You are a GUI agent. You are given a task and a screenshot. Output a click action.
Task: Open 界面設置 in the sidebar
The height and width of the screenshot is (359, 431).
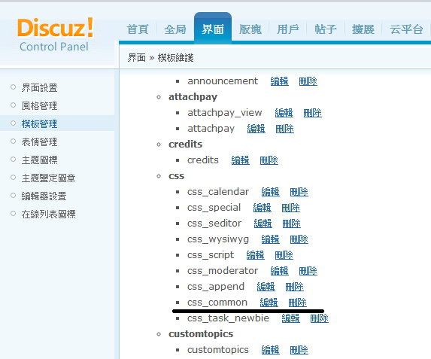point(39,88)
